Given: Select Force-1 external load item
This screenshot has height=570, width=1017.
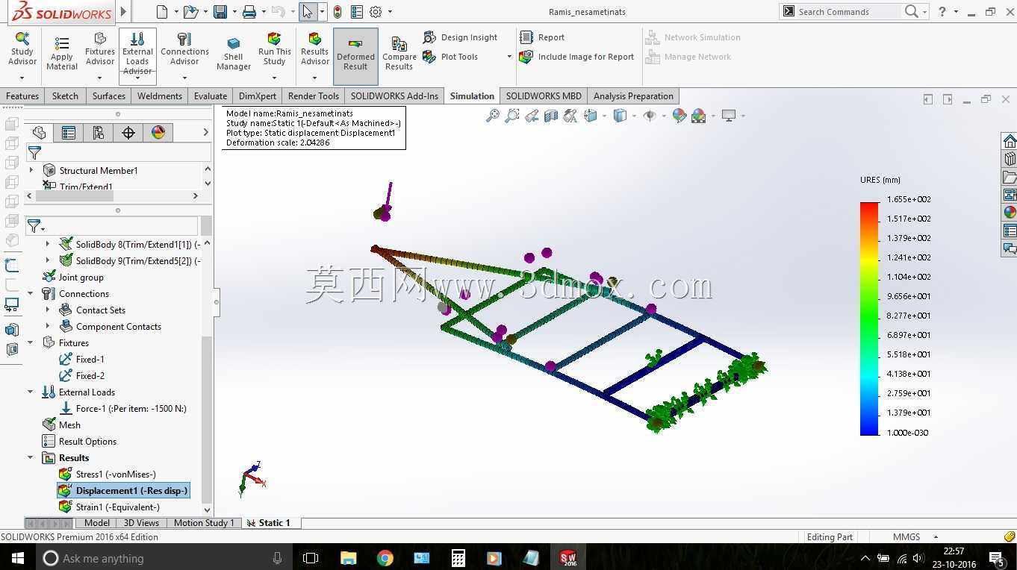Looking at the screenshot, I should click(x=123, y=409).
